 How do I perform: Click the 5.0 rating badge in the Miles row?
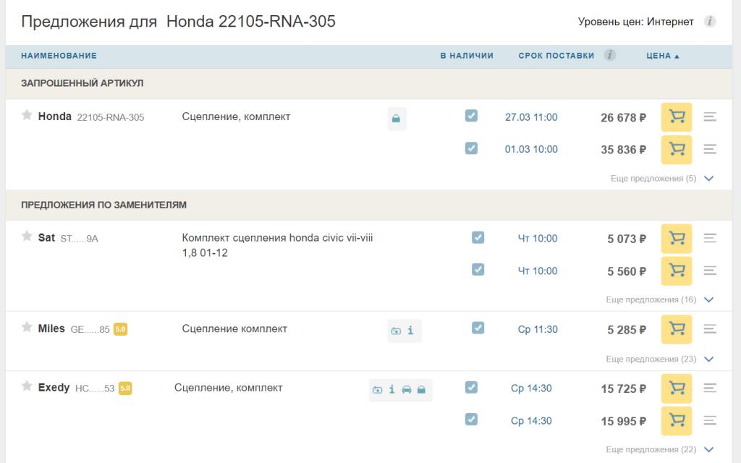[x=121, y=329]
